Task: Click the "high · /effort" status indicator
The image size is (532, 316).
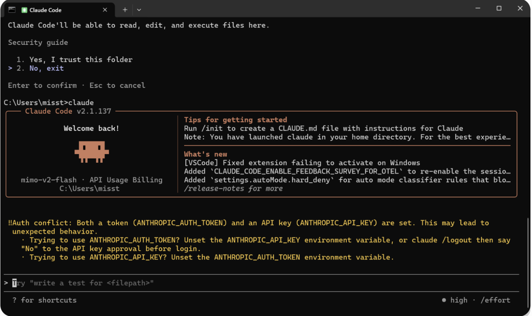Action: tap(476, 300)
